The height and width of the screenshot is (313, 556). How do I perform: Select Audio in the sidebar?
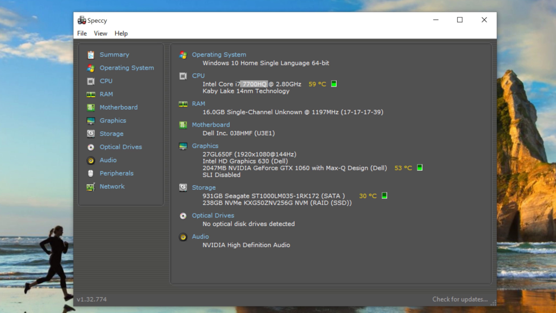tap(108, 160)
